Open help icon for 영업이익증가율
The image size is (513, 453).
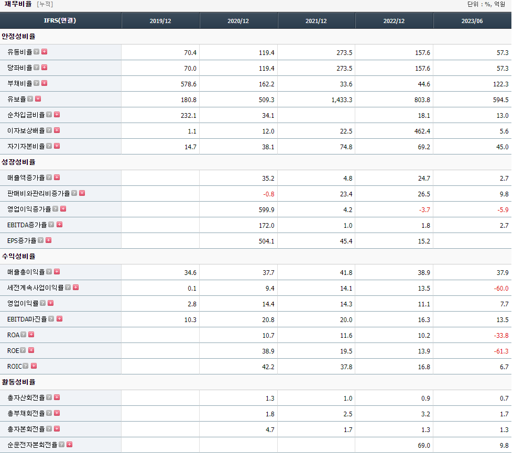point(56,208)
